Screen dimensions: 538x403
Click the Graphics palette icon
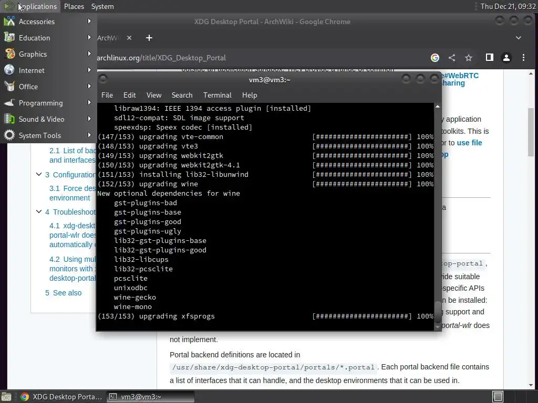click(9, 54)
